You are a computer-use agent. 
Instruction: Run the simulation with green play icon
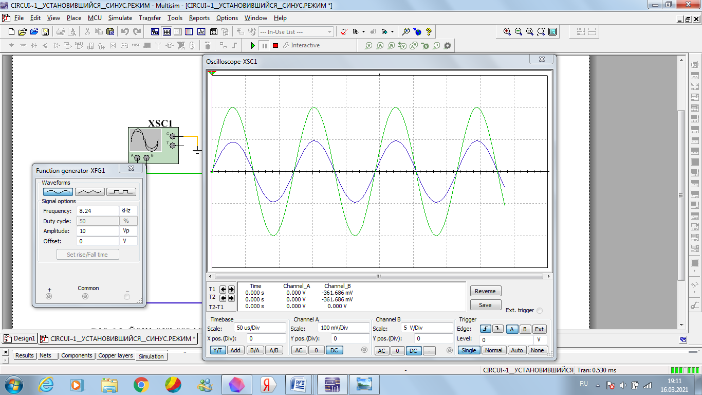click(253, 46)
